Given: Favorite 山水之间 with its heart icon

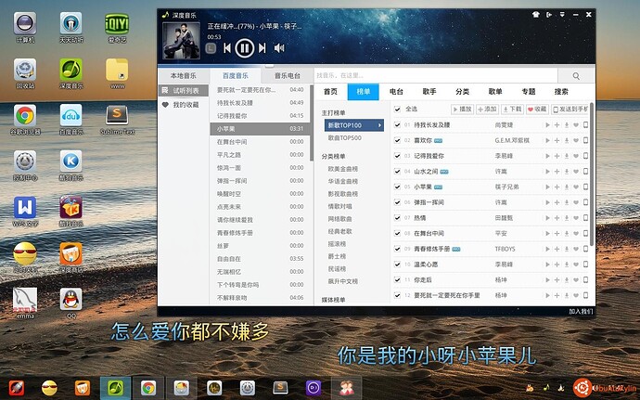Looking at the screenshot, I should [x=576, y=172].
